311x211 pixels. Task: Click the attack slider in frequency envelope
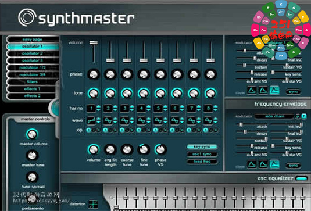click(241, 124)
